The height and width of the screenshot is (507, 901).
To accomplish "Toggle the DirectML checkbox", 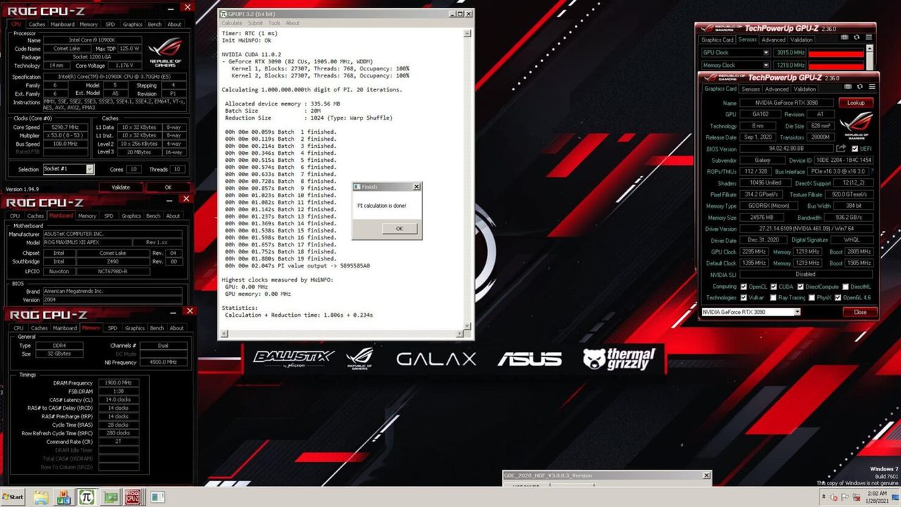I will [x=845, y=287].
